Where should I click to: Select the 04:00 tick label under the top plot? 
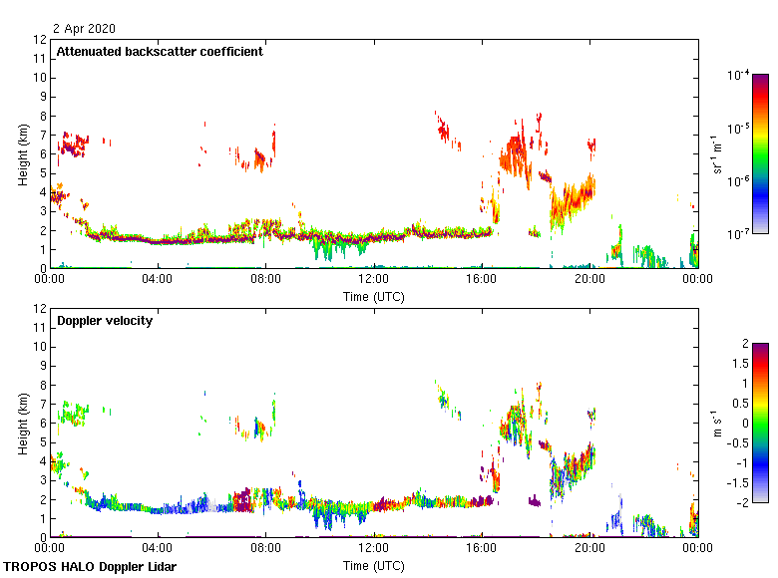158,279
